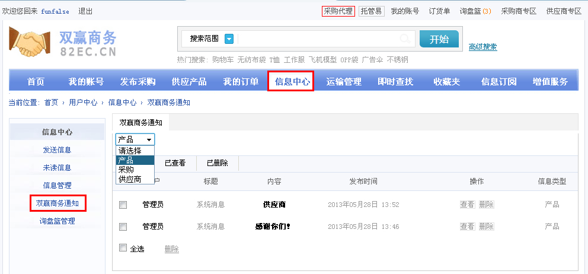Image resolution: width=588 pixels, height=274 pixels.
Task: Expand the 产品 category select box
Action: pyautogui.click(x=135, y=139)
